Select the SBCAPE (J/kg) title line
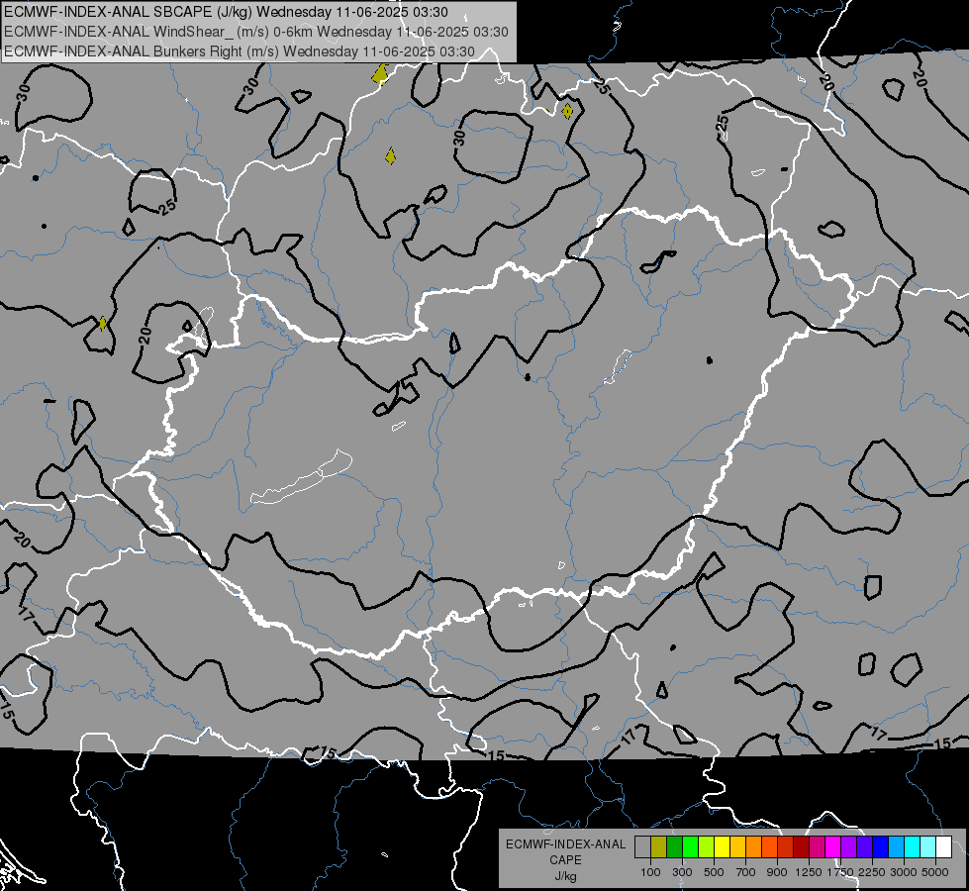 click(x=227, y=12)
